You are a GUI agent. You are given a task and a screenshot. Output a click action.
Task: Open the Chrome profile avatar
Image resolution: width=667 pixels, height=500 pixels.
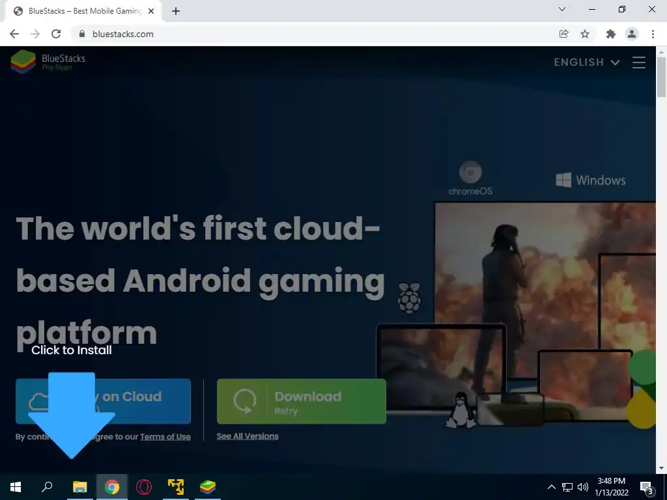(x=632, y=34)
